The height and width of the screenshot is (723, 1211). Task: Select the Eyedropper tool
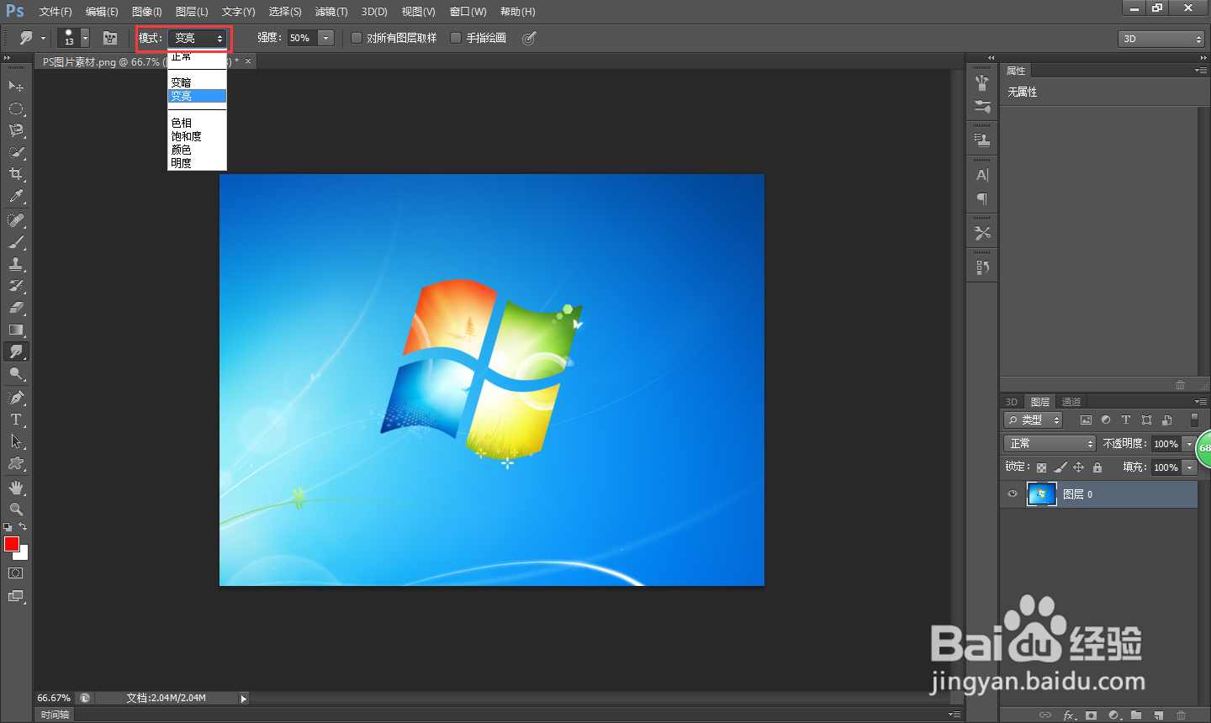16,196
